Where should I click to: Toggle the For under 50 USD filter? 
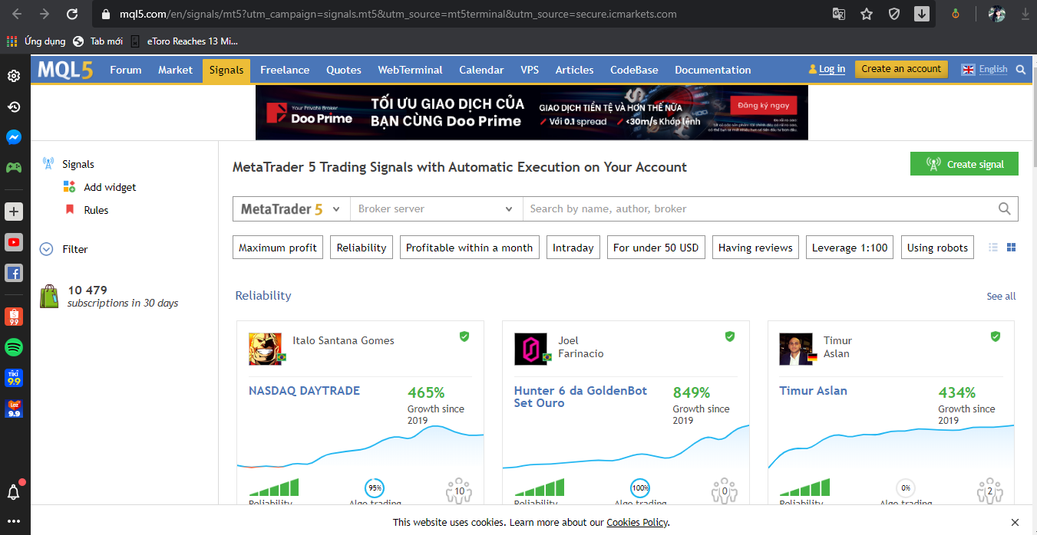(656, 248)
